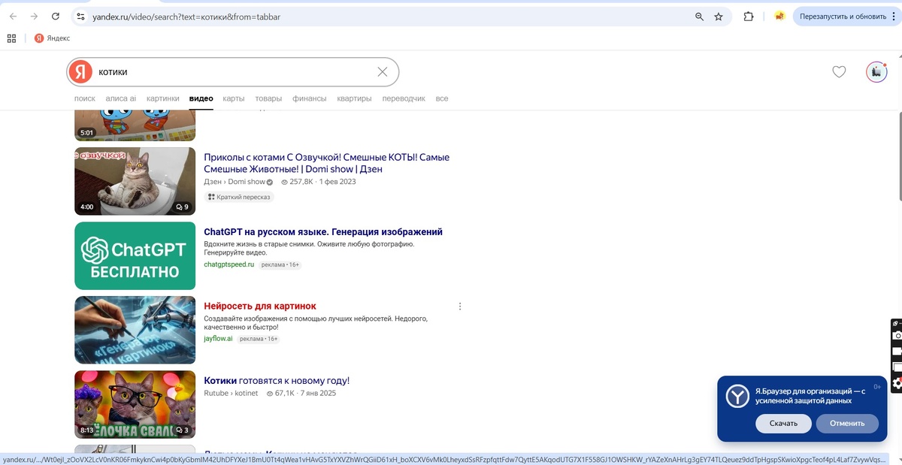The image size is (902, 465).
Task: Click the Y.Browser logo in the popup
Action: pyautogui.click(x=737, y=396)
